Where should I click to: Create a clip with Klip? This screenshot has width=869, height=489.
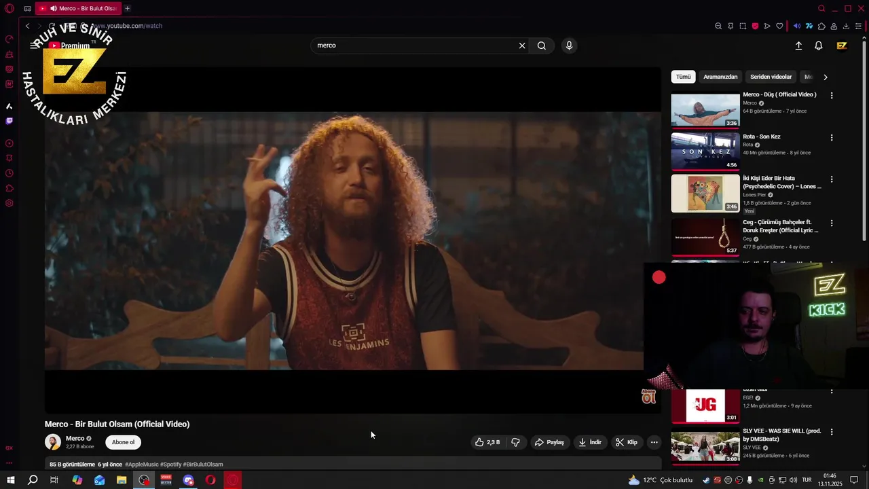coord(626,442)
